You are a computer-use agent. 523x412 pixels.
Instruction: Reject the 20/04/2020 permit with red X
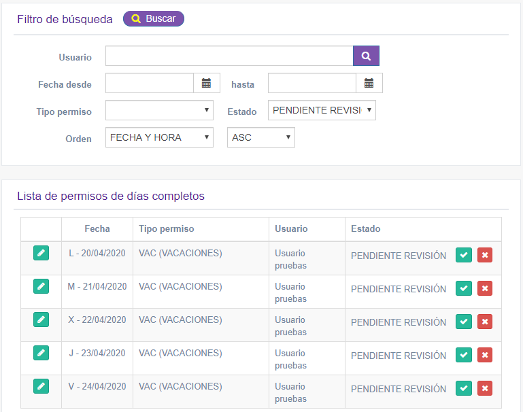[485, 256]
